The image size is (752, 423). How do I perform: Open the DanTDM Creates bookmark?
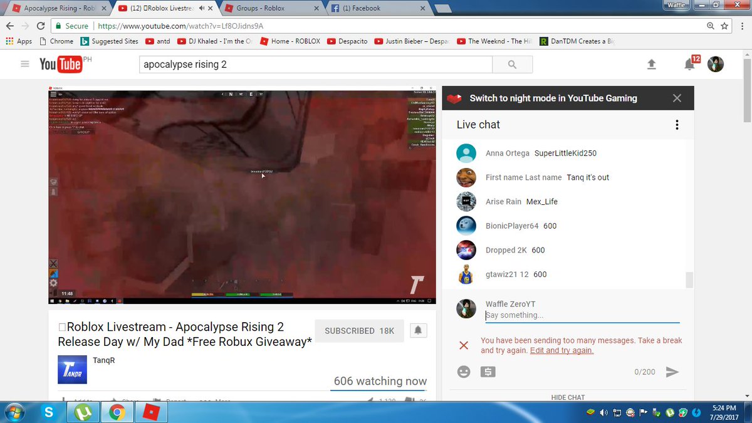coord(578,41)
